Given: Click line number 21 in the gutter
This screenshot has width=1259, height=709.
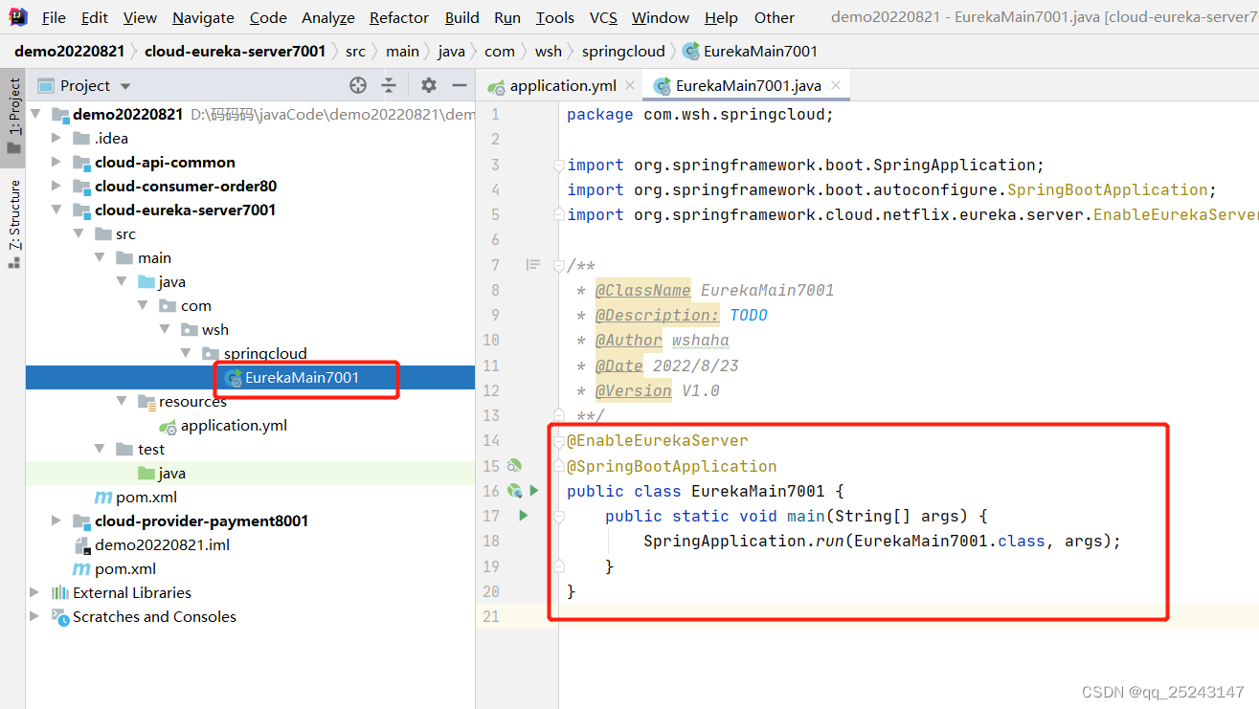Looking at the screenshot, I should 491,616.
